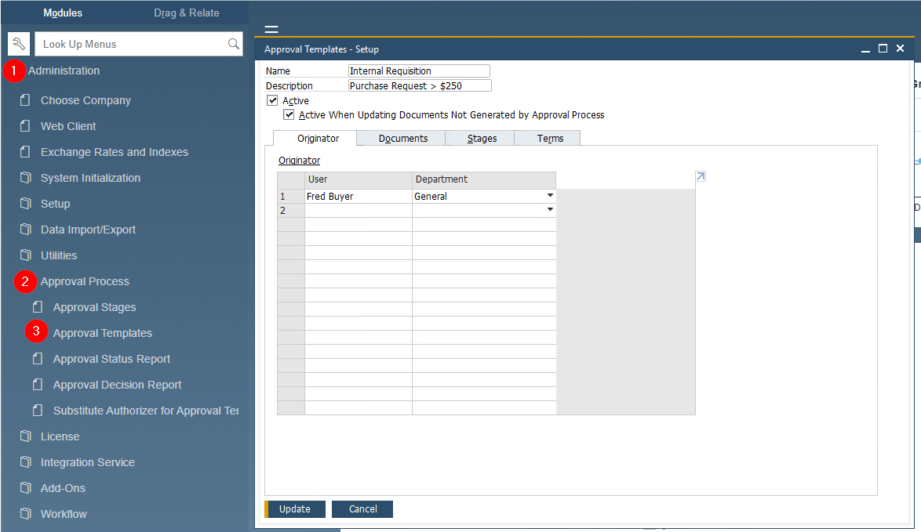Click the expand-table arrow icon above the Originator grid

(701, 176)
